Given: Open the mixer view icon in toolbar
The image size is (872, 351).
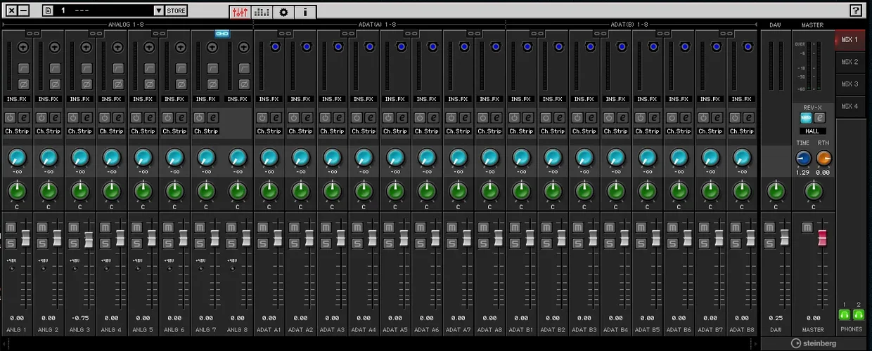Looking at the screenshot, I should [x=240, y=11].
